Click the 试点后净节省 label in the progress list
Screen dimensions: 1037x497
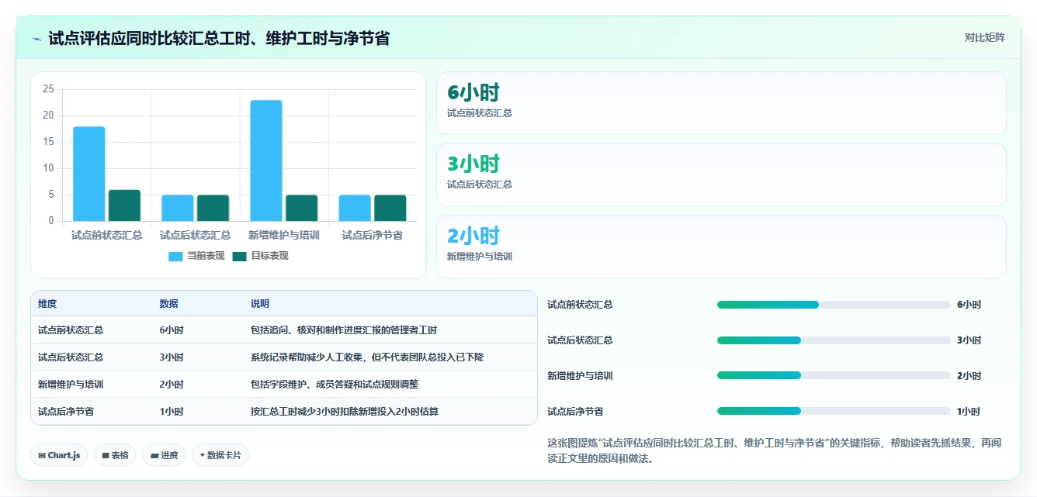[575, 412]
